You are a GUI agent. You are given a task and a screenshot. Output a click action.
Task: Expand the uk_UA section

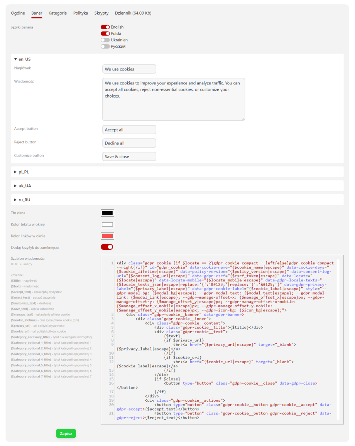tap(22, 186)
